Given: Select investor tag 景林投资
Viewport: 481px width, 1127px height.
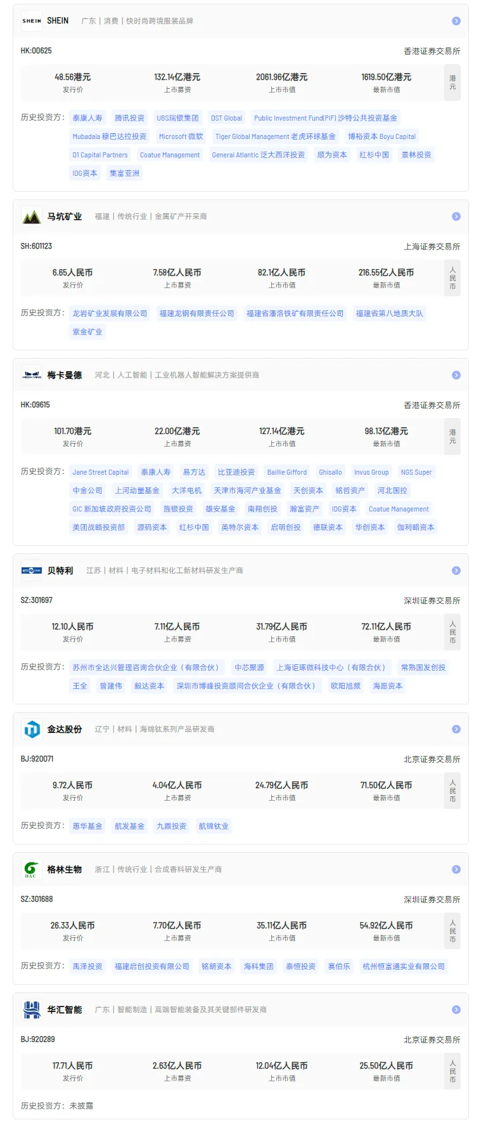Looking at the screenshot, I should pyautogui.click(x=416, y=155).
